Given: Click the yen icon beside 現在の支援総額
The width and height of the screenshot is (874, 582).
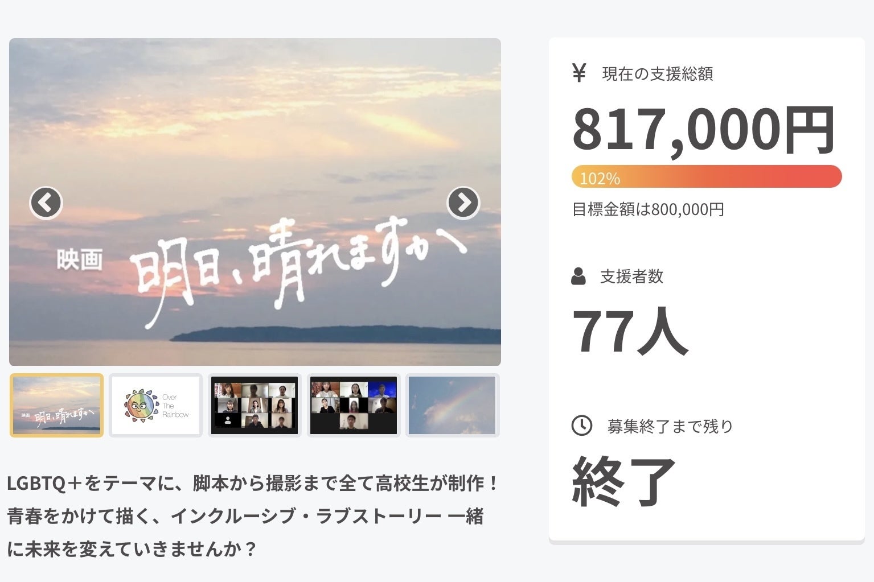Looking at the screenshot, I should (x=579, y=73).
